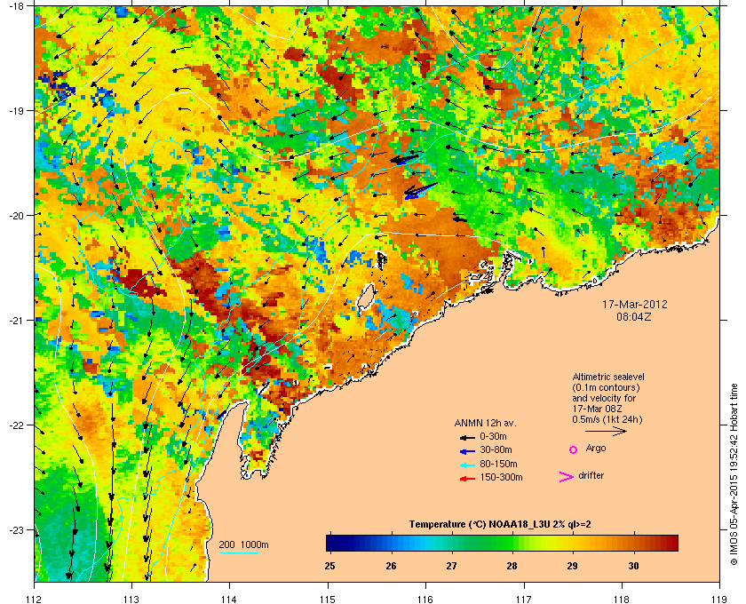Click the 0.5m/s velocity scale arrow
This screenshot has height=604, width=746.
click(x=606, y=432)
